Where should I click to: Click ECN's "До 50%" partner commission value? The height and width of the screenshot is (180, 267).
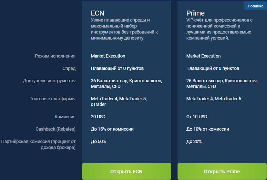coord(98,142)
